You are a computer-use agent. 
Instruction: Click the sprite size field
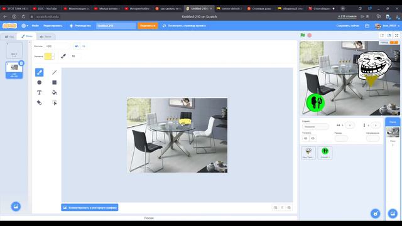[x=341, y=138]
